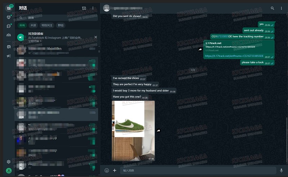The height and width of the screenshot is (177, 288).
Task: Open the chat list three-dot menu
Action: (x=93, y=8)
